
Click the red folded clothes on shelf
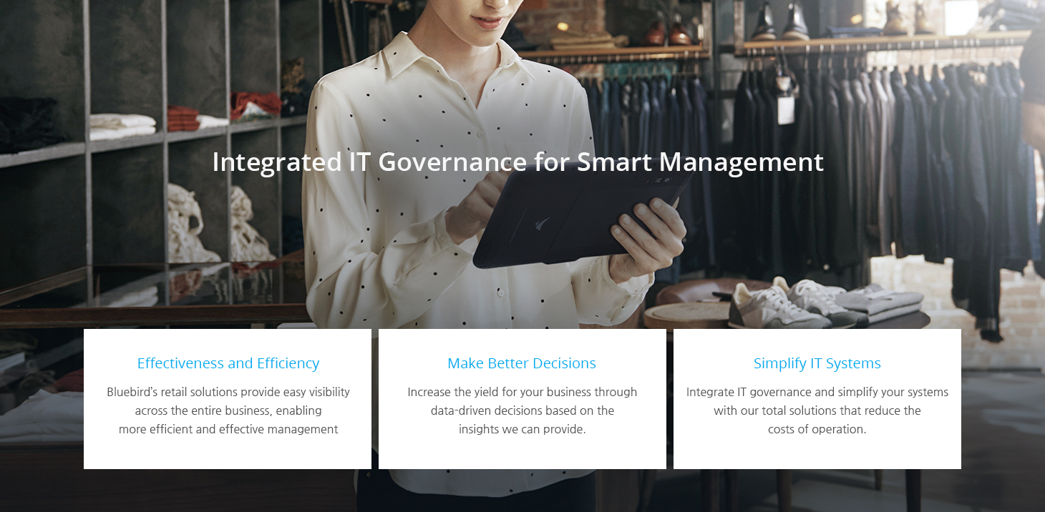(x=256, y=105)
